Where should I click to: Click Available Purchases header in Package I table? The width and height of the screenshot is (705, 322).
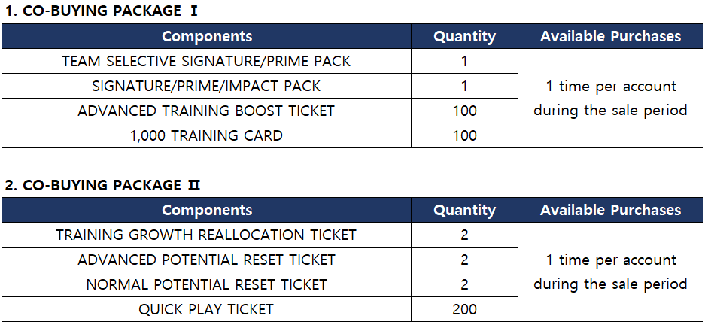(610, 36)
